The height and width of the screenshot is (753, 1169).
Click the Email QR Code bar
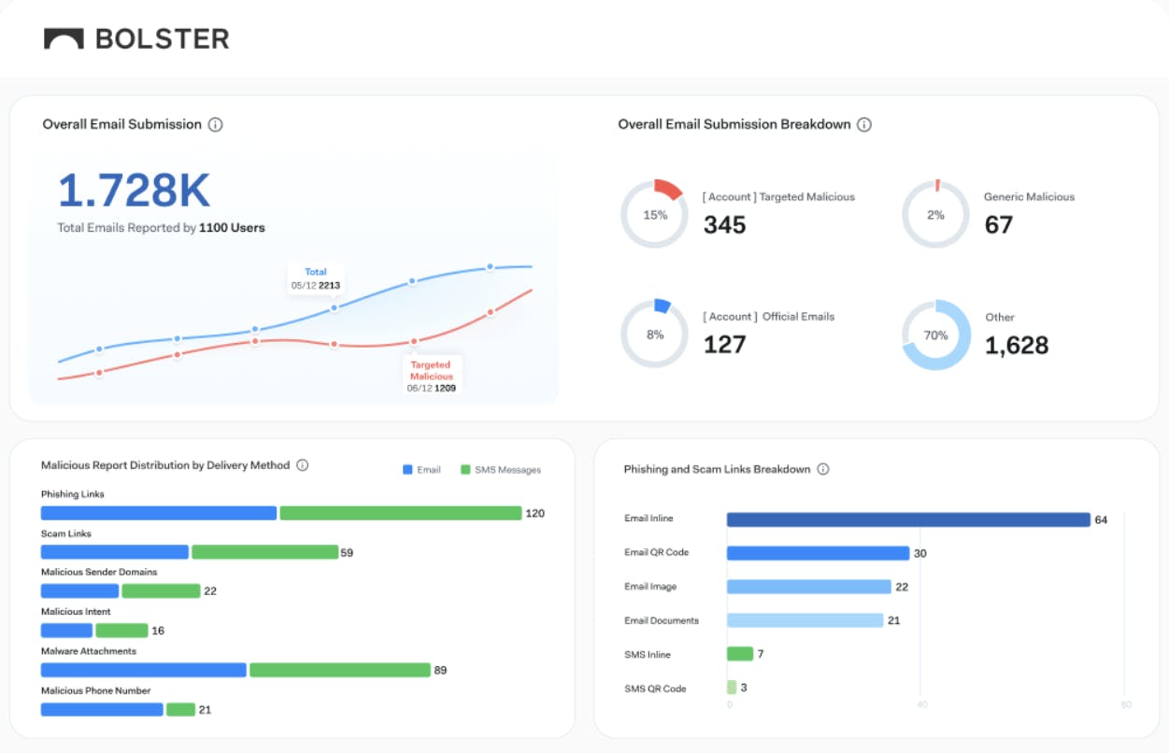(818, 553)
